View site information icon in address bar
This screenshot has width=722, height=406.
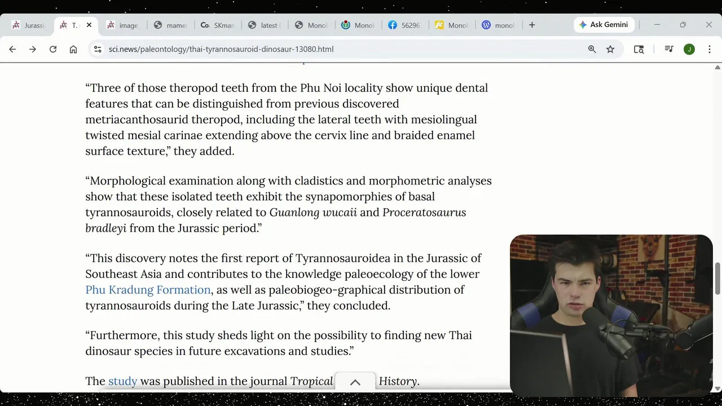pyautogui.click(x=98, y=49)
